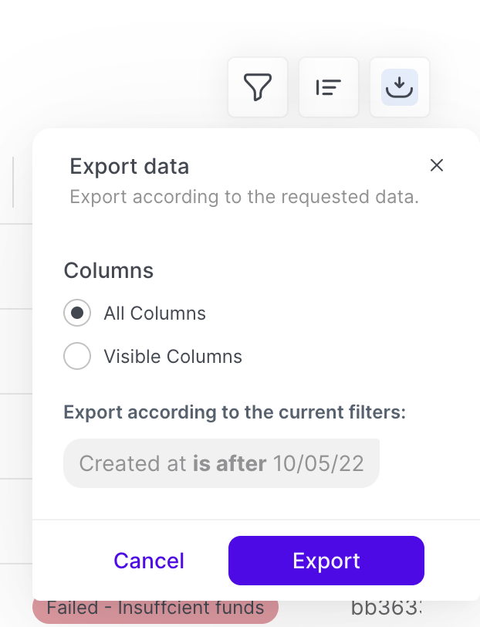Open the filter funnel icon
The image size is (480, 627).
pyautogui.click(x=258, y=87)
